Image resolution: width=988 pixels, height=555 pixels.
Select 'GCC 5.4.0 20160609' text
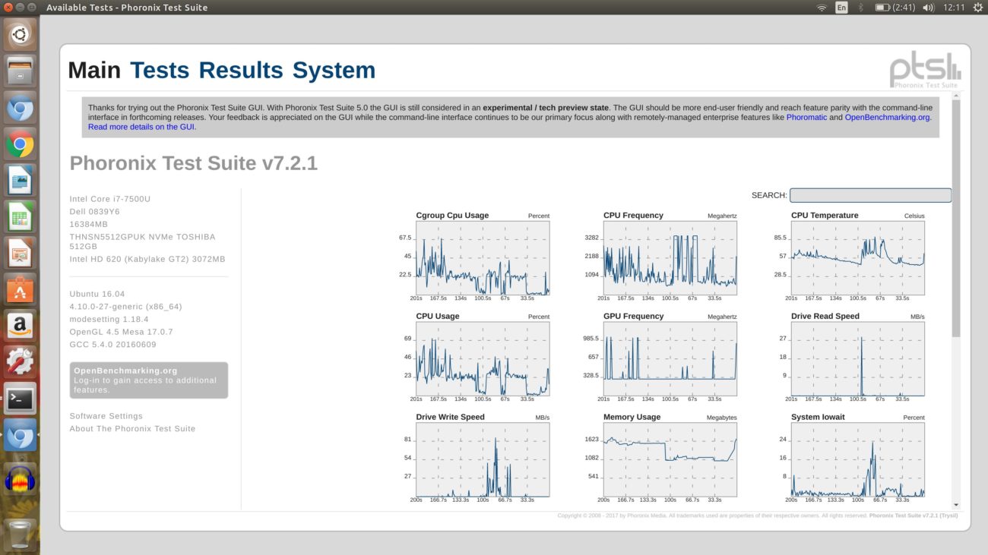[x=112, y=345]
